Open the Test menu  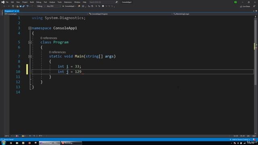pos(45,2)
